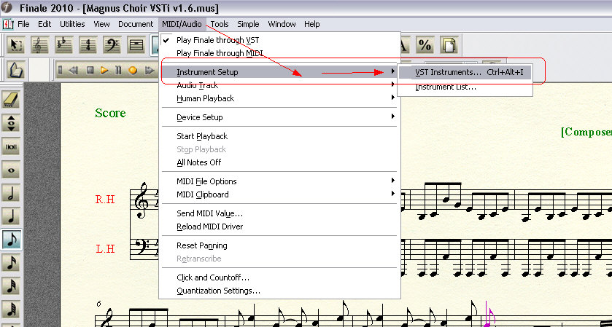Toggle Play Finale through VST option
612x327 pixels.
[x=279, y=40]
